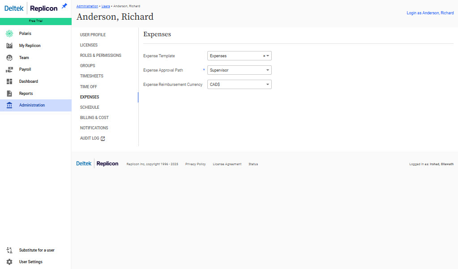458x269 pixels.
Task: Expand the Expense Template dropdown
Action: (268, 56)
